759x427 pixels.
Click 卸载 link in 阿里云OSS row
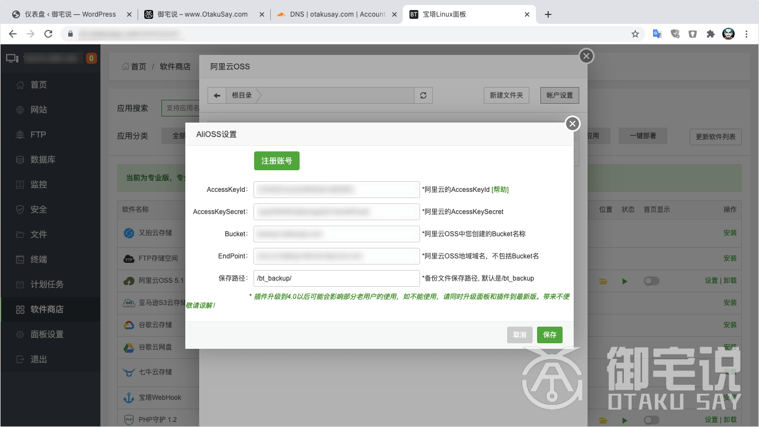tap(730, 281)
